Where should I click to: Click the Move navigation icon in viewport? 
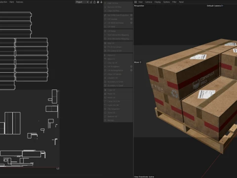140,62
